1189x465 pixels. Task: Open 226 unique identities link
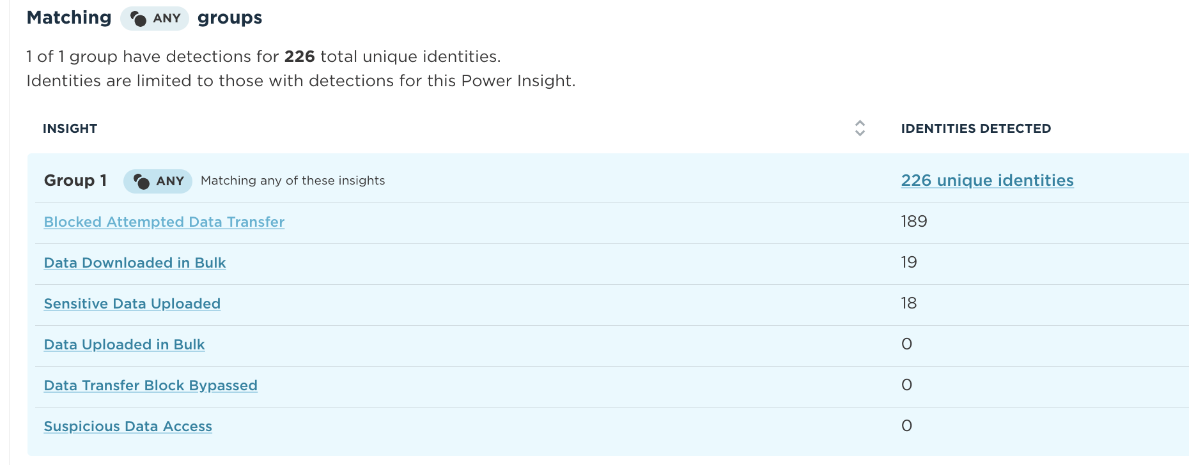tap(987, 181)
